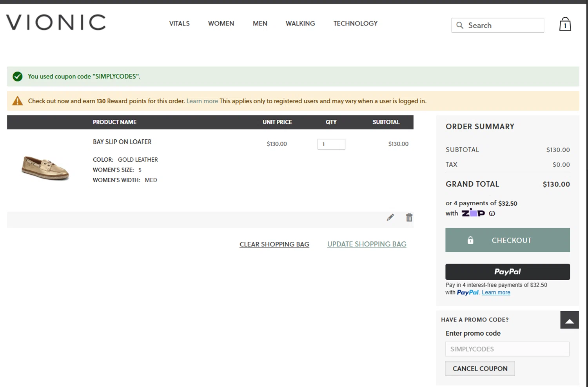Click the Vionic logo

click(x=56, y=22)
